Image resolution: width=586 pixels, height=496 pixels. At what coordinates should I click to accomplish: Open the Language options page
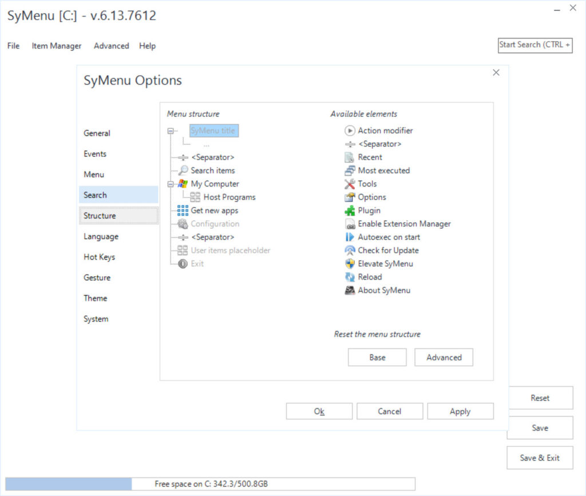coord(119,236)
